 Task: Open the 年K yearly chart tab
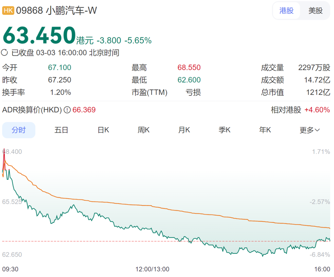tap(265, 130)
